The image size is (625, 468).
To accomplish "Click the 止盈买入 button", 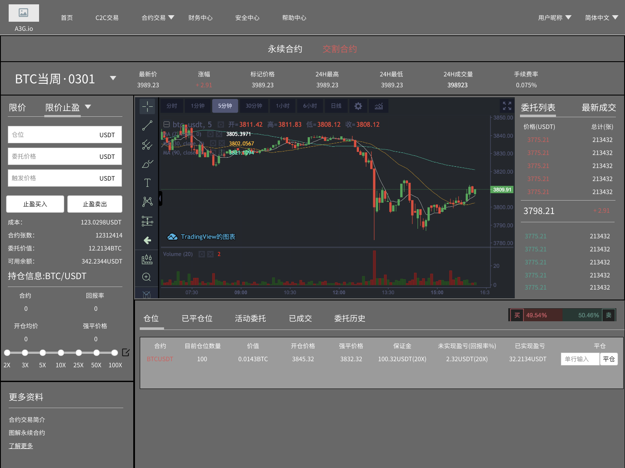I will click(35, 204).
